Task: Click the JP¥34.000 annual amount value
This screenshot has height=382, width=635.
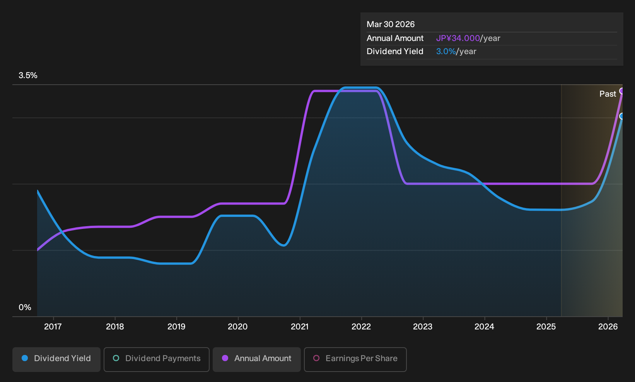Action: click(458, 38)
